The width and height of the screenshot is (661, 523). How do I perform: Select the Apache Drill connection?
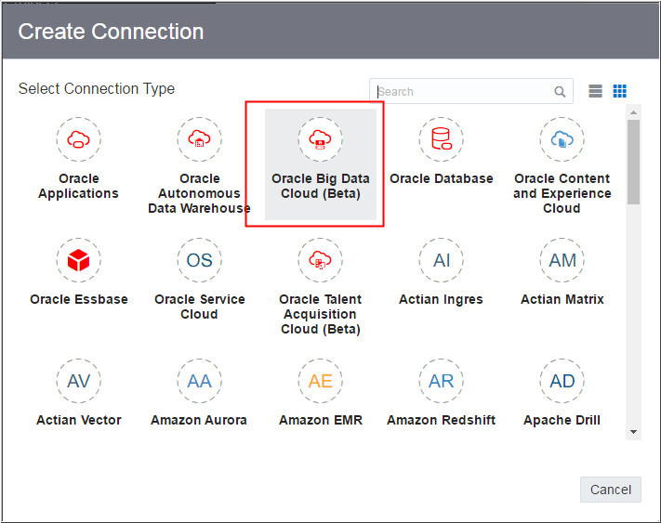point(562,382)
